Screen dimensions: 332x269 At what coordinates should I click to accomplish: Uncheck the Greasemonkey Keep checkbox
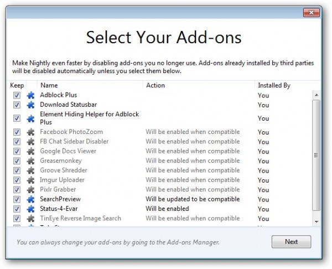pos(17,161)
